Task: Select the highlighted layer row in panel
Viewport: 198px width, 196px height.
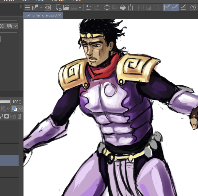Action: tap(9, 161)
